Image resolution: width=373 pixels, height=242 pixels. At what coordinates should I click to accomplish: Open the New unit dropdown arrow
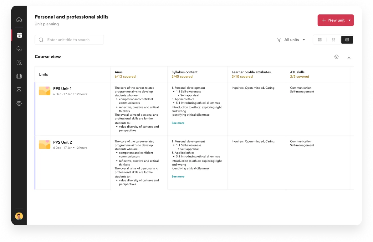point(350,20)
